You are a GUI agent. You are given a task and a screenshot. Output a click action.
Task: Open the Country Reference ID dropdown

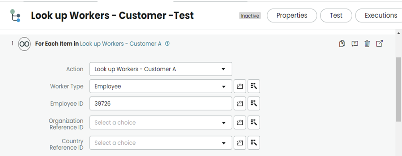pos(161,143)
